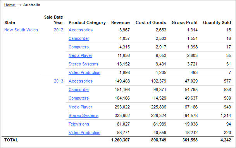The height and width of the screenshot is (148, 236).
Task: Drill into the 2013 sale year link
Action: (59, 81)
